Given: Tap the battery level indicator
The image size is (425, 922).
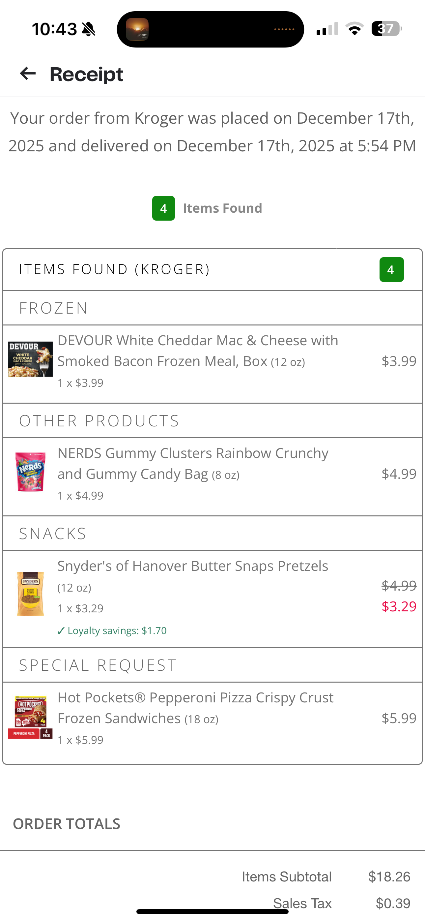Looking at the screenshot, I should (x=386, y=29).
